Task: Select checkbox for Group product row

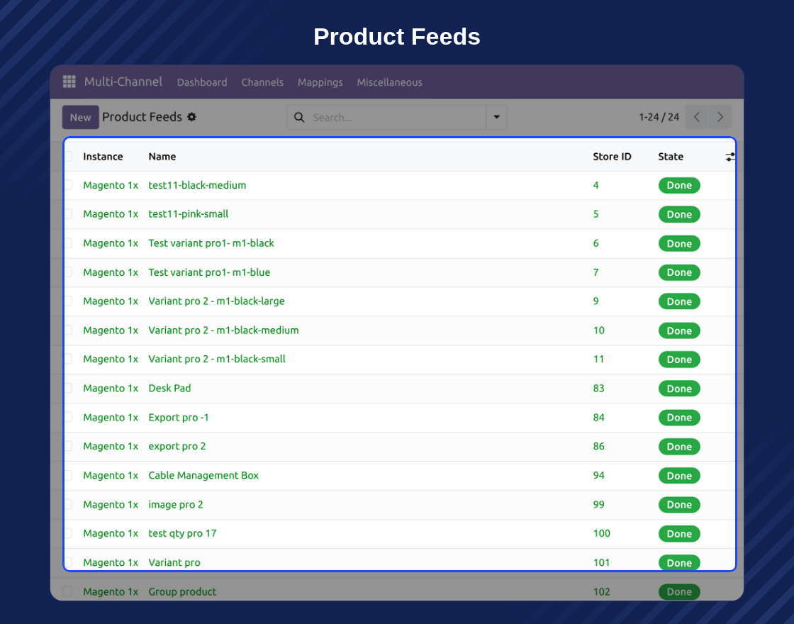Action: (x=67, y=591)
